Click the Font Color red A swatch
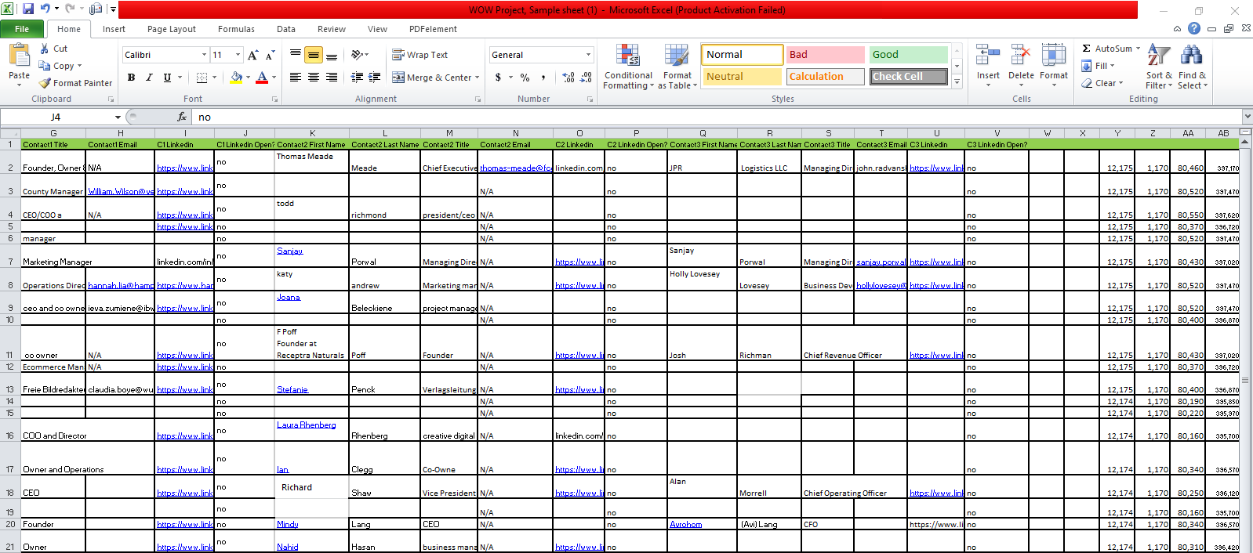Screen dimensions: 1253x553 [262, 78]
